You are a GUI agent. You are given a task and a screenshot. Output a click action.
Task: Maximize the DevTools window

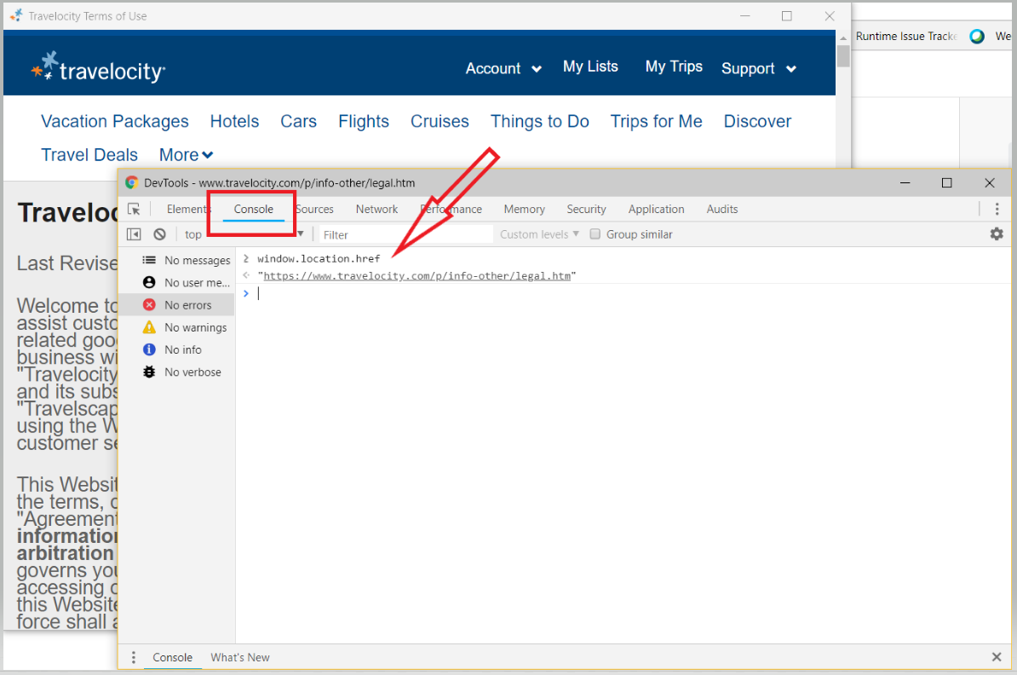pyautogui.click(x=947, y=183)
